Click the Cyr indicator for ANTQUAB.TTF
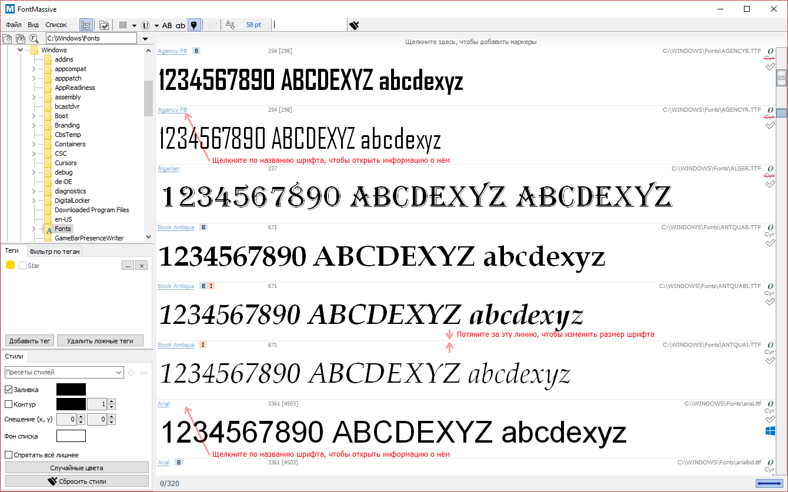This screenshot has height=492, width=788. pyautogui.click(x=769, y=235)
